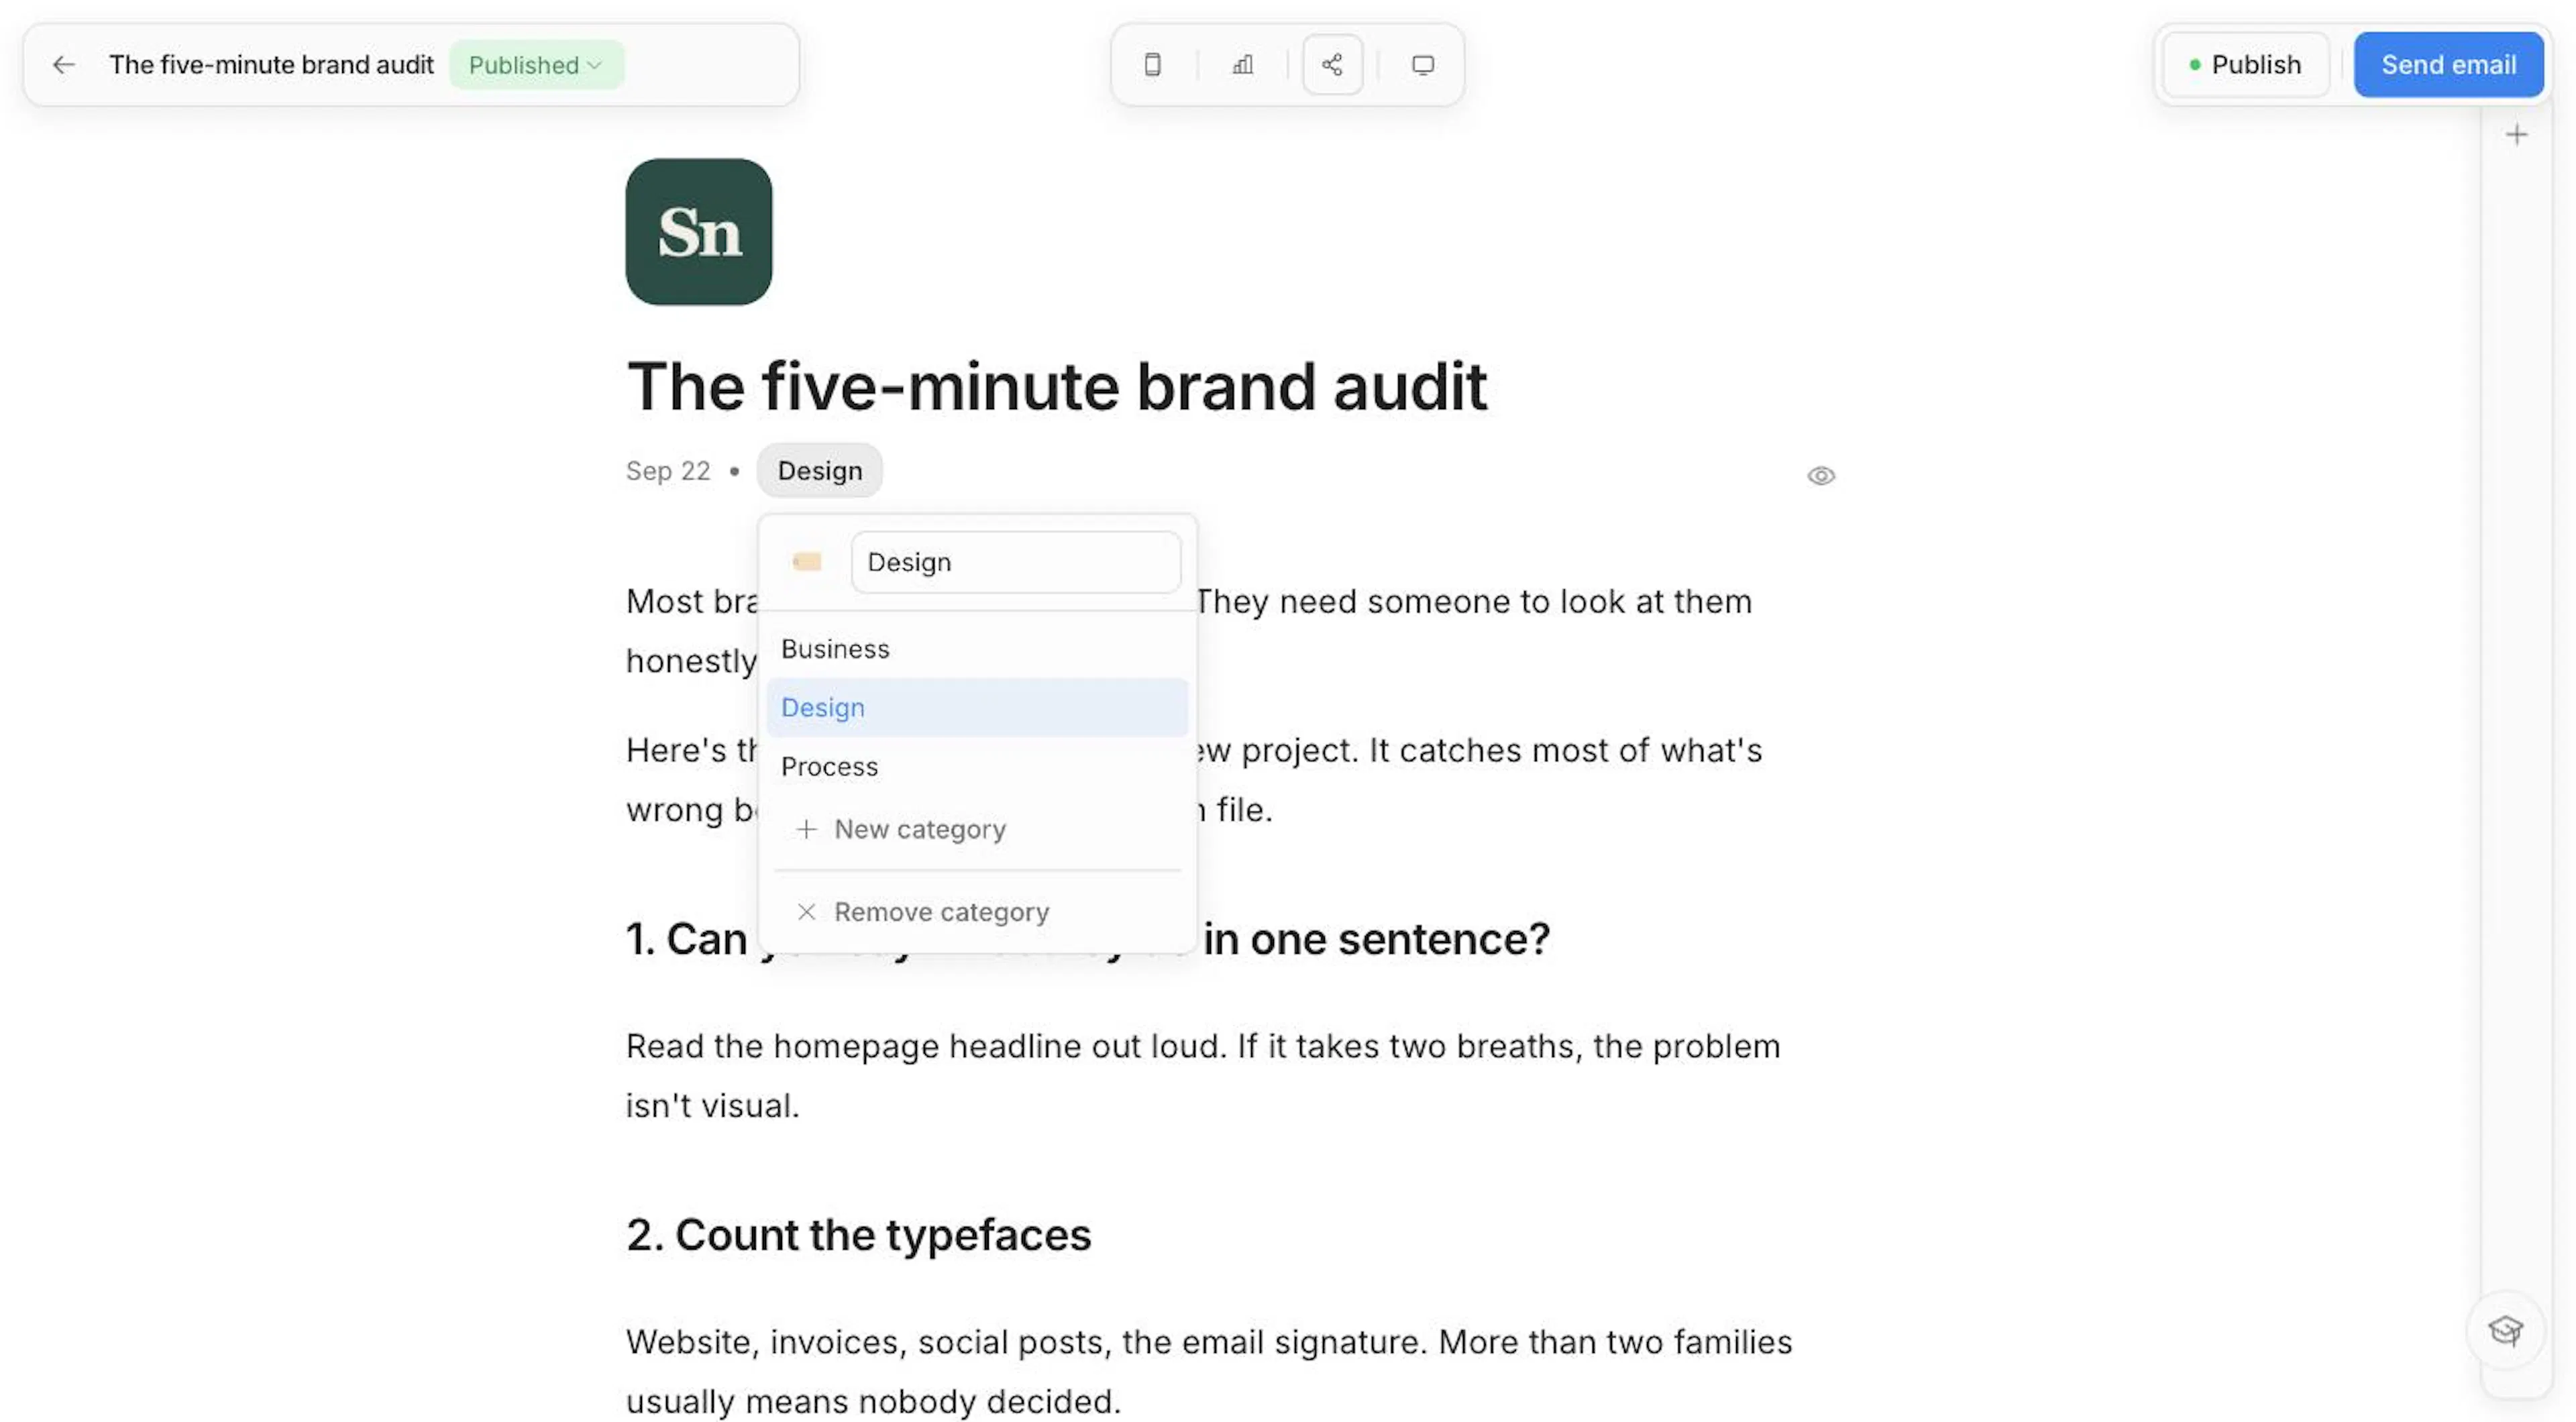
Task: Open the Published status dropdown
Action: [x=536, y=65]
